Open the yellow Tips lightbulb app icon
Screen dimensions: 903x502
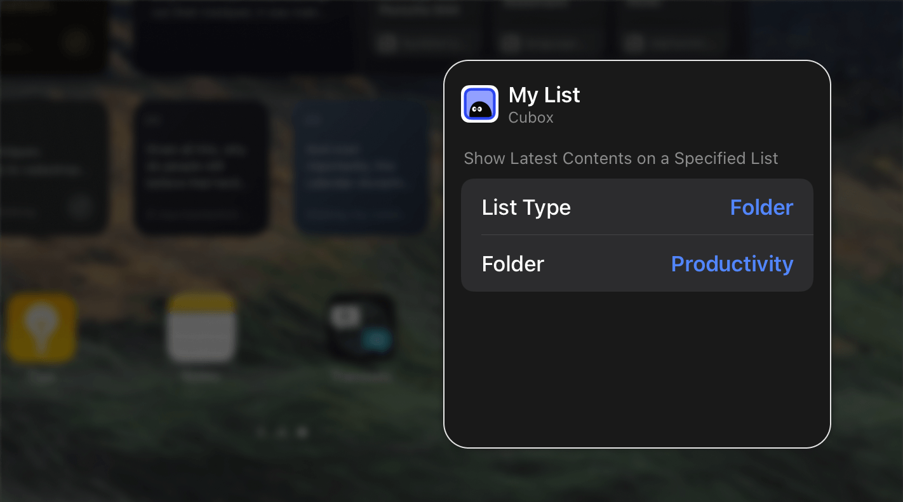41,328
